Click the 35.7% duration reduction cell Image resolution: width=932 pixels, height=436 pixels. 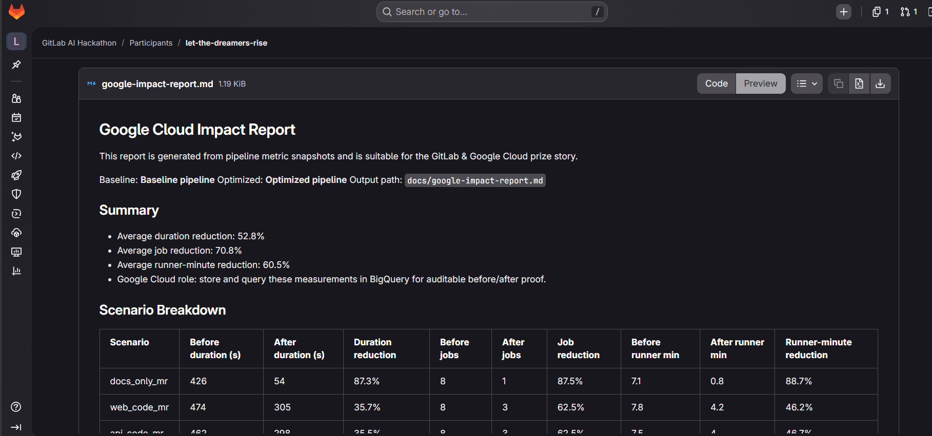click(x=386, y=407)
